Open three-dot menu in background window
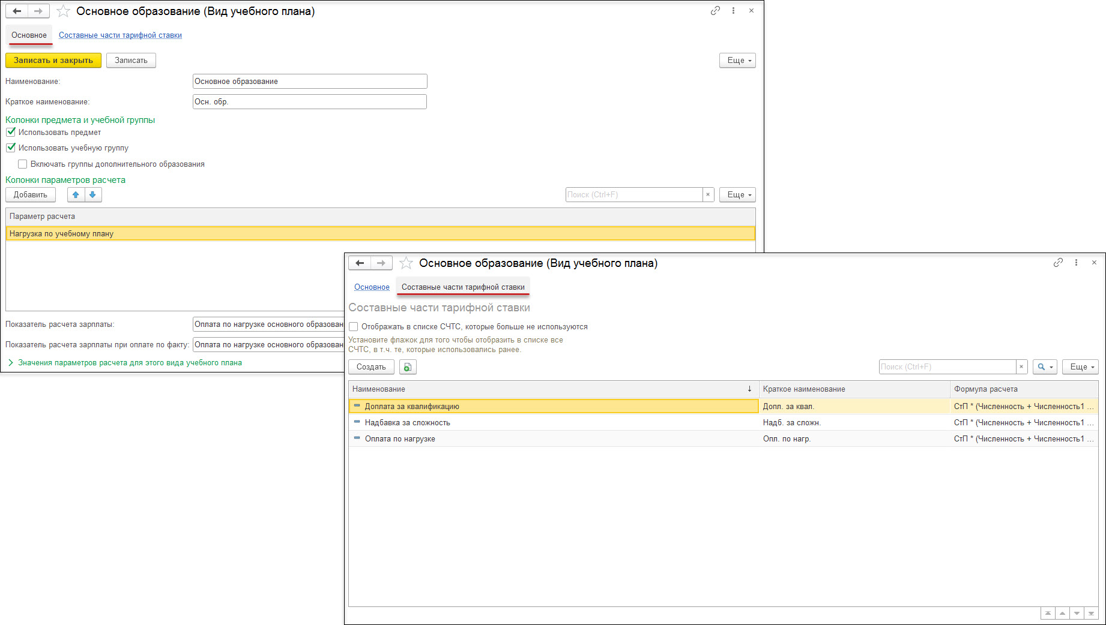Image resolution: width=1106 pixels, height=625 pixels. (733, 11)
